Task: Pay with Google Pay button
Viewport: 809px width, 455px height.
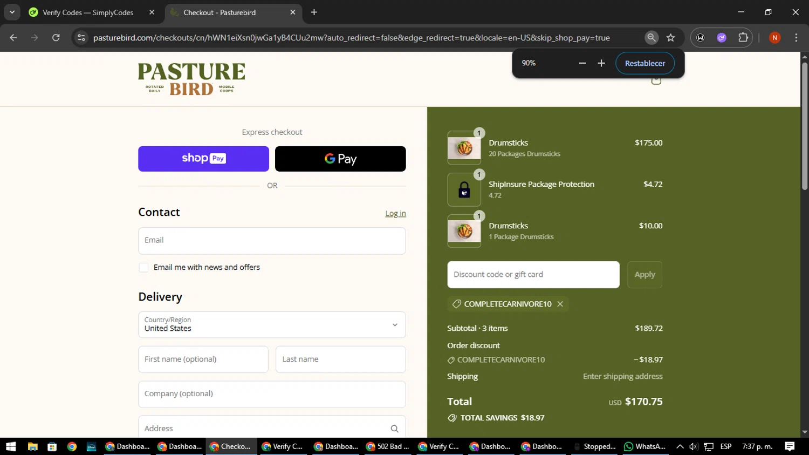Action: point(340,159)
